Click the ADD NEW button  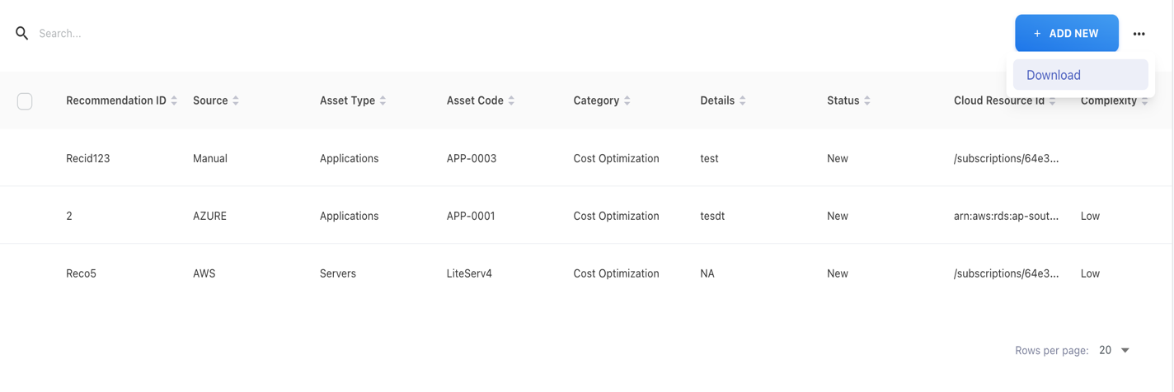tap(1066, 34)
